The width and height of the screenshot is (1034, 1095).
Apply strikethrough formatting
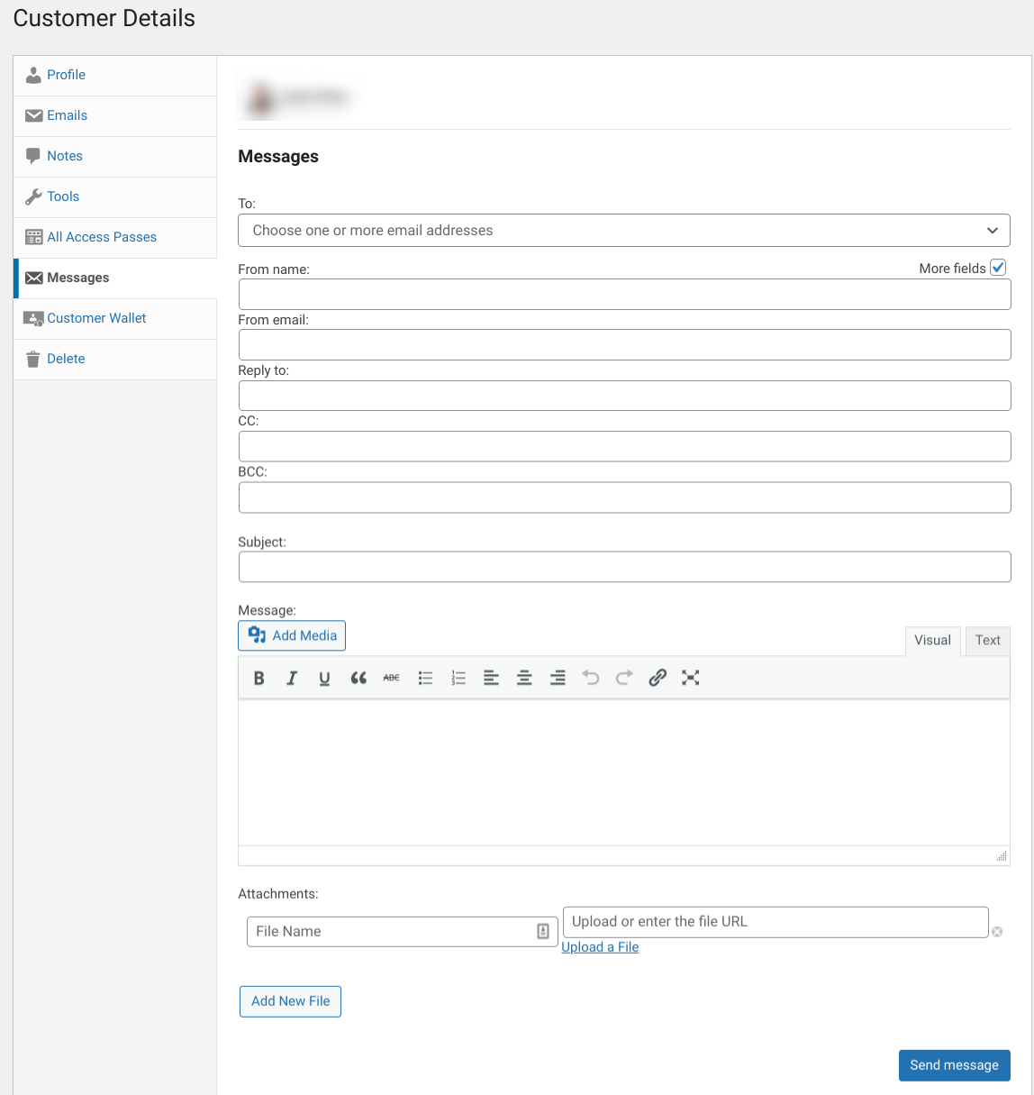point(391,678)
